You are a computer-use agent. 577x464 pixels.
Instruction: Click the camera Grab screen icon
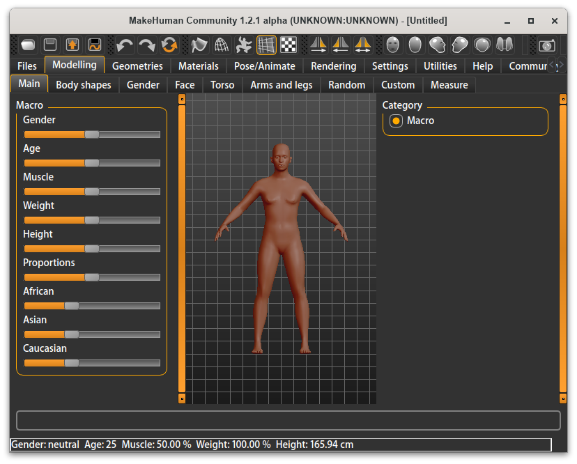tap(548, 45)
